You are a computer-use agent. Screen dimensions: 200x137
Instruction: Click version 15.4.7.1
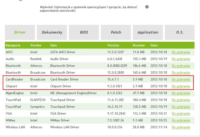click(113, 79)
